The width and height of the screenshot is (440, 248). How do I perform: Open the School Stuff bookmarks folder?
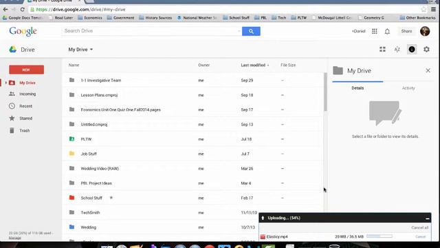pos(236,18)
